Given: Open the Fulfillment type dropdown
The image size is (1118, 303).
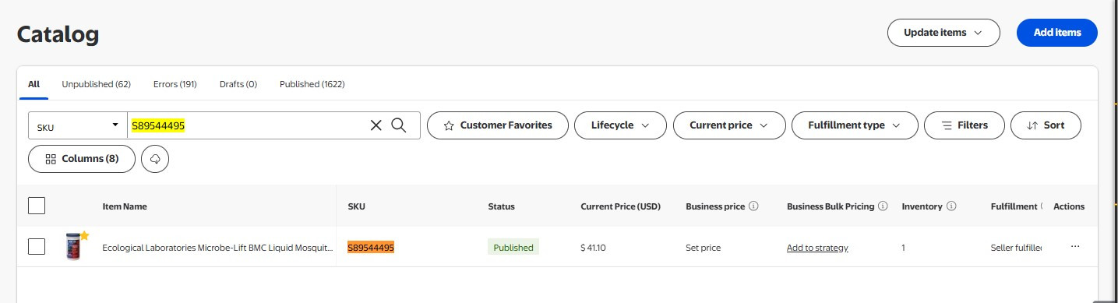Looking at the screenshot, I should [854, 125].
